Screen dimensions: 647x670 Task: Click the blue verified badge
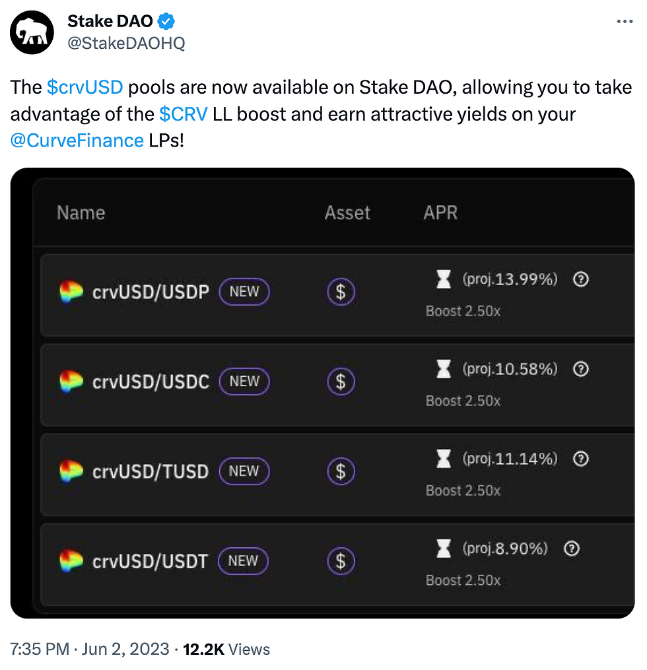[x=166, y=22]
